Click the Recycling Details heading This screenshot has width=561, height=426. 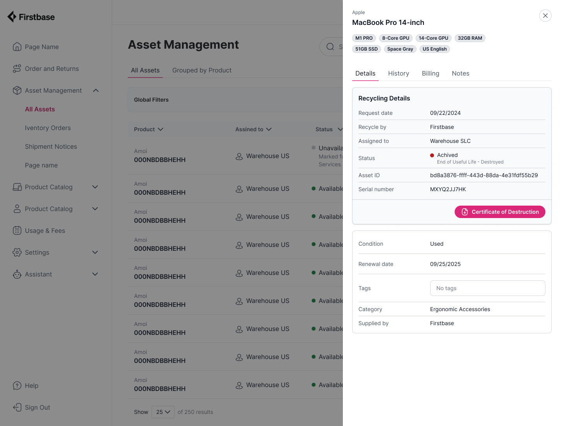[384, 98]
